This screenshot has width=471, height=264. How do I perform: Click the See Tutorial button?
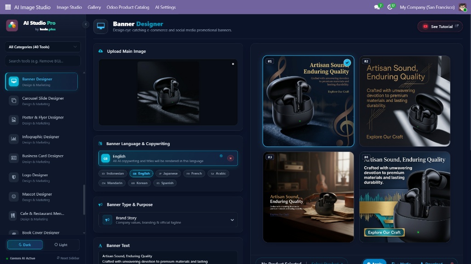pyautogui.click(x=440, y=27)
